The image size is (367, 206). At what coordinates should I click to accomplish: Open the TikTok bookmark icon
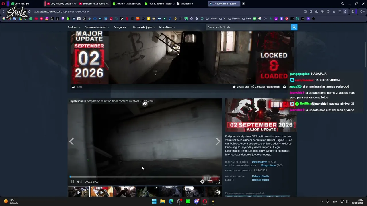click(x=58, y=19)
